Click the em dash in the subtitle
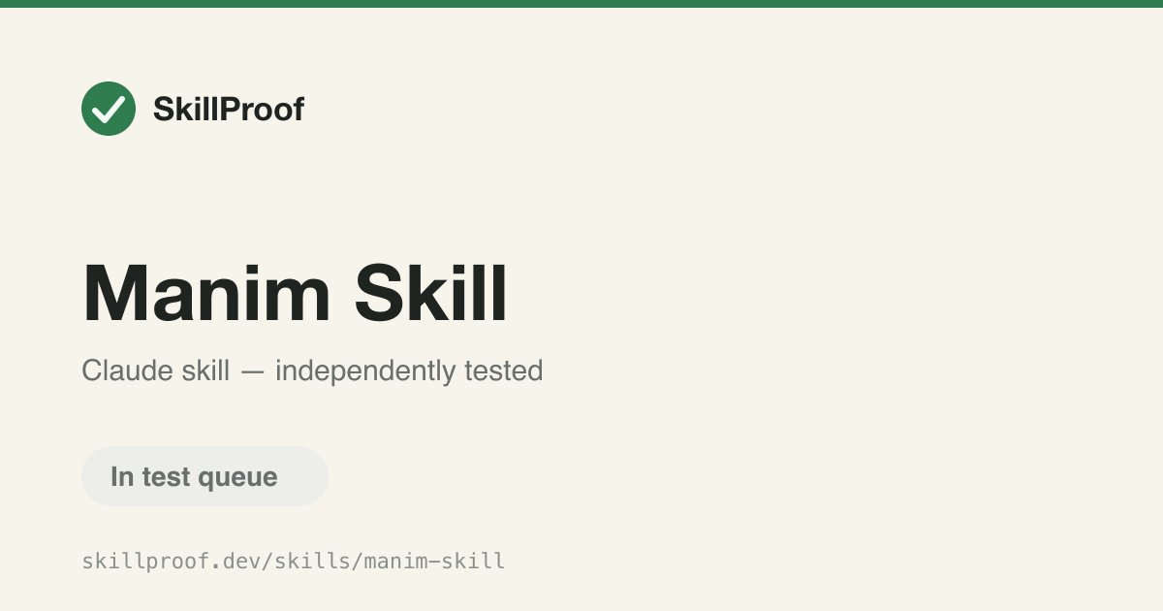1163x611 pixels. coord(252,371)
